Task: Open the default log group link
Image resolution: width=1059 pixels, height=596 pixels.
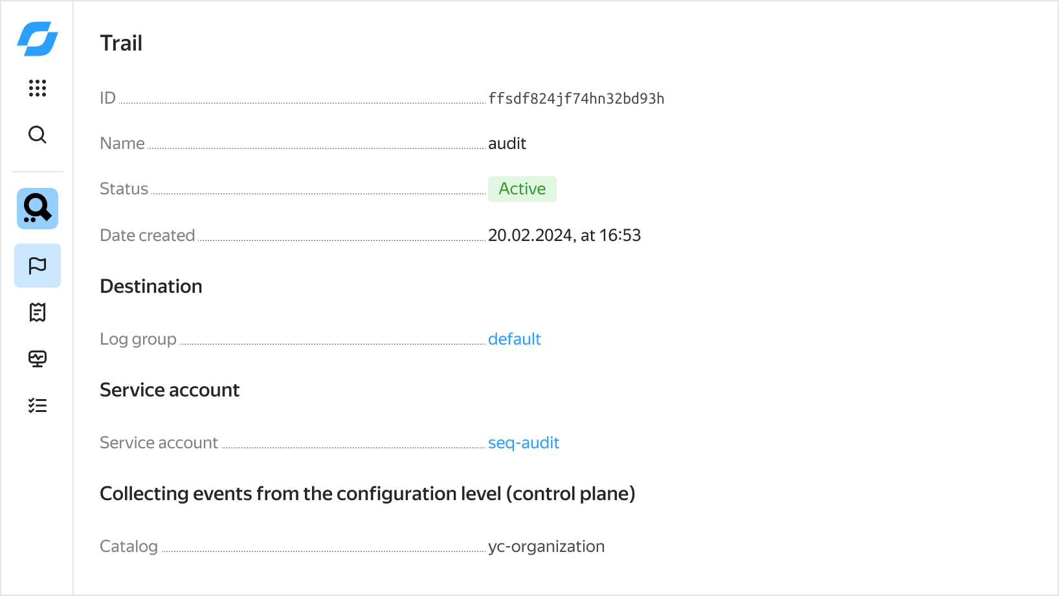Action: click(514, 339)
